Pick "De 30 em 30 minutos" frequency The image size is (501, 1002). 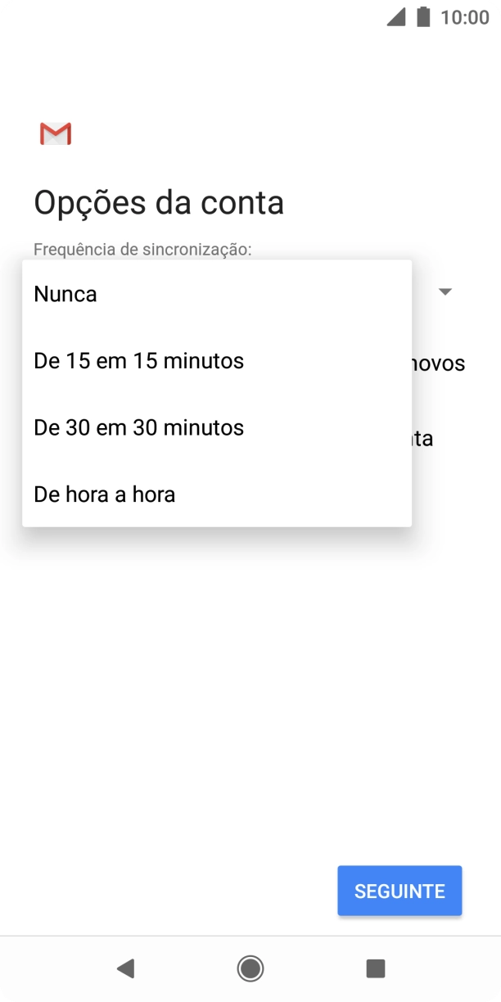click(138, 427)
